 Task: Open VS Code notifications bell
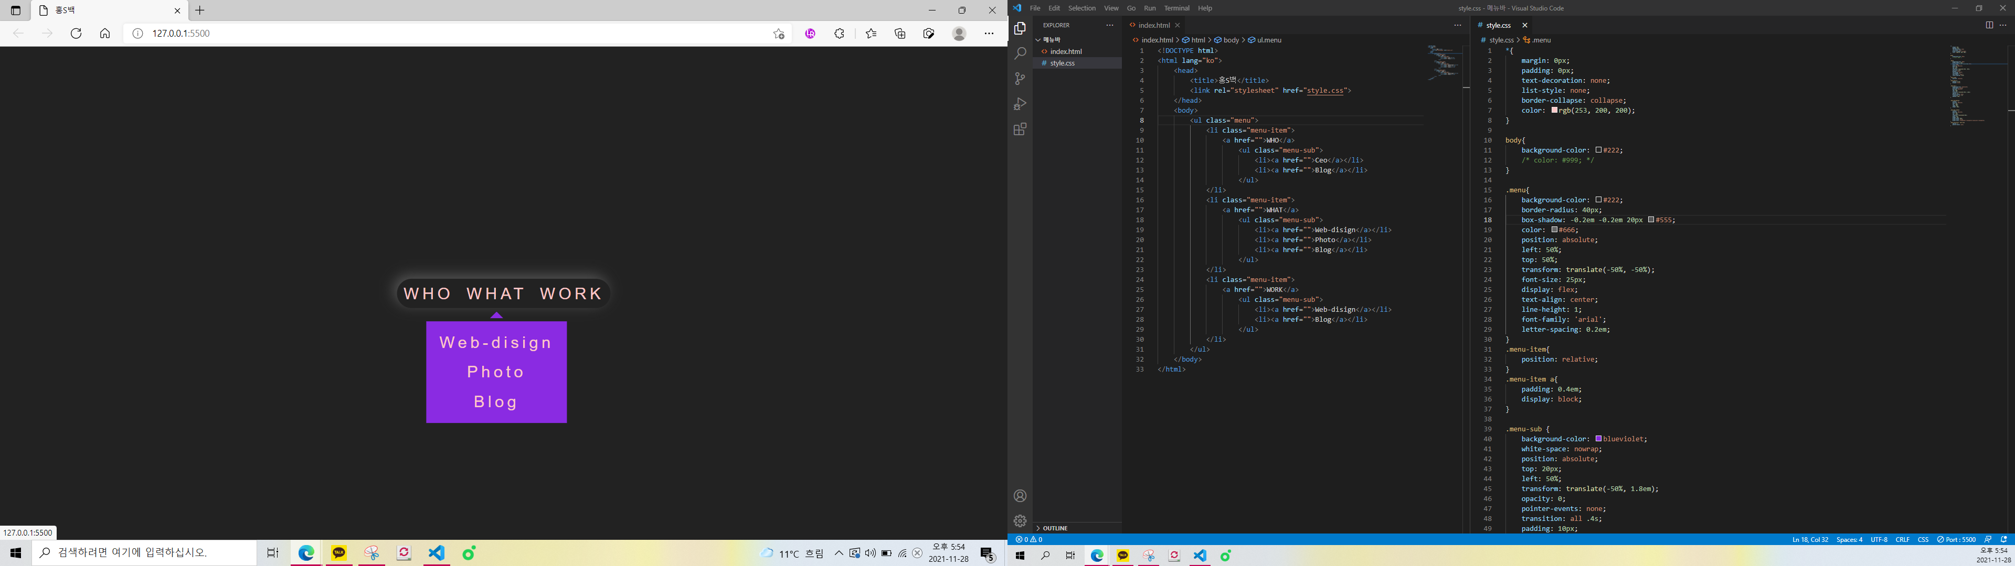click(x=2004, y=539)
